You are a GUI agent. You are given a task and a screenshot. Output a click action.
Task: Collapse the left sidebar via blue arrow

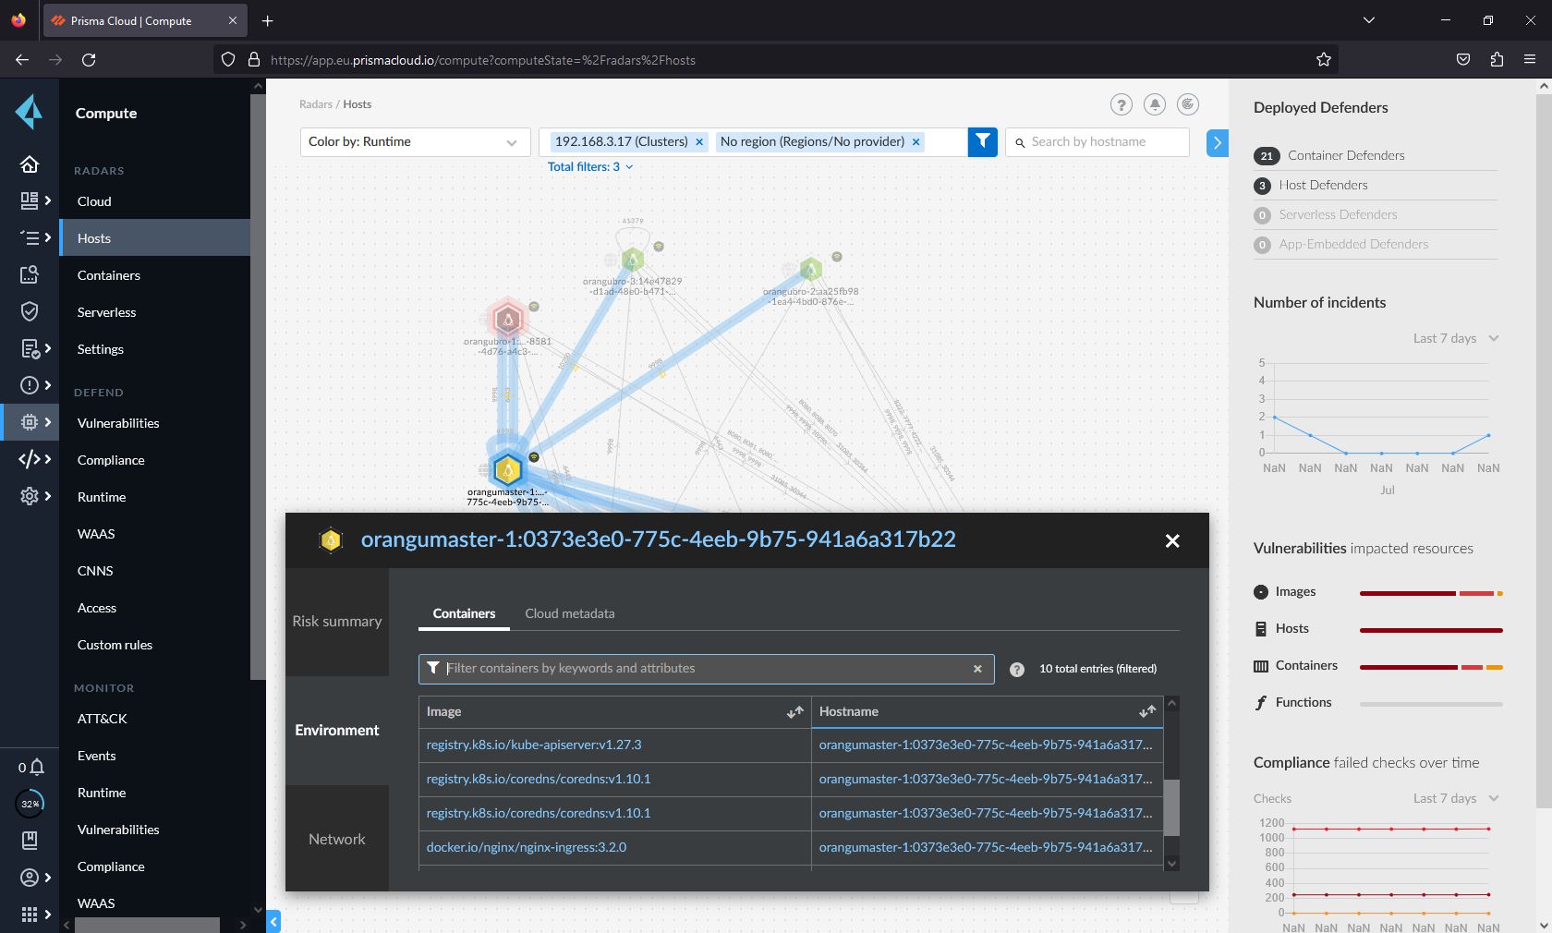[x=273, y=921]
